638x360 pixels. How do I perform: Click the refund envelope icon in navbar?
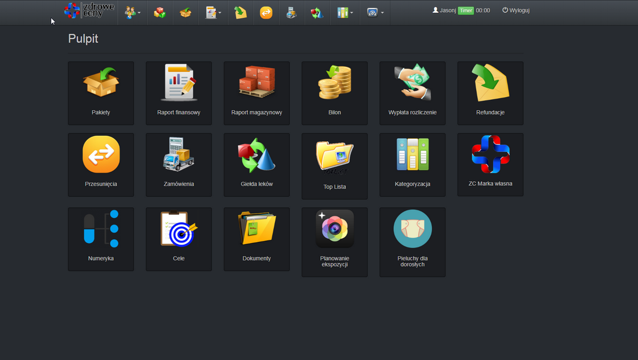coord(240,12)
